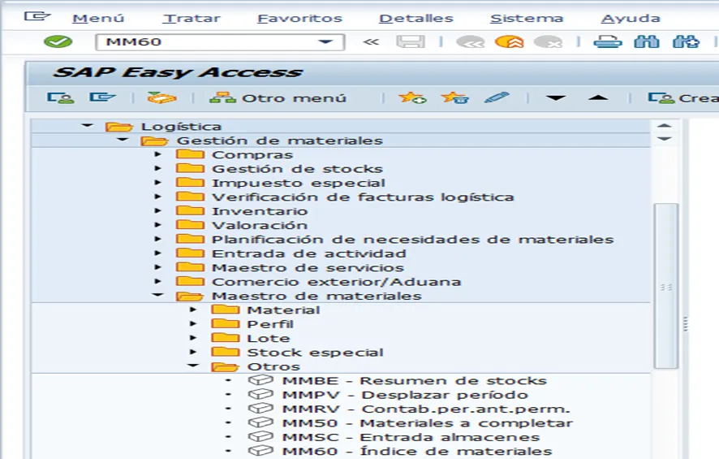Open the Tratar menu
Viewport: 719px width, 459px height.
[x=192, y=19]
